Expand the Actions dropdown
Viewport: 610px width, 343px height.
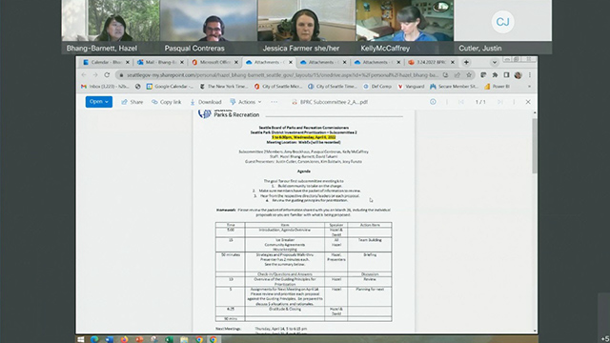coord(246,102)
